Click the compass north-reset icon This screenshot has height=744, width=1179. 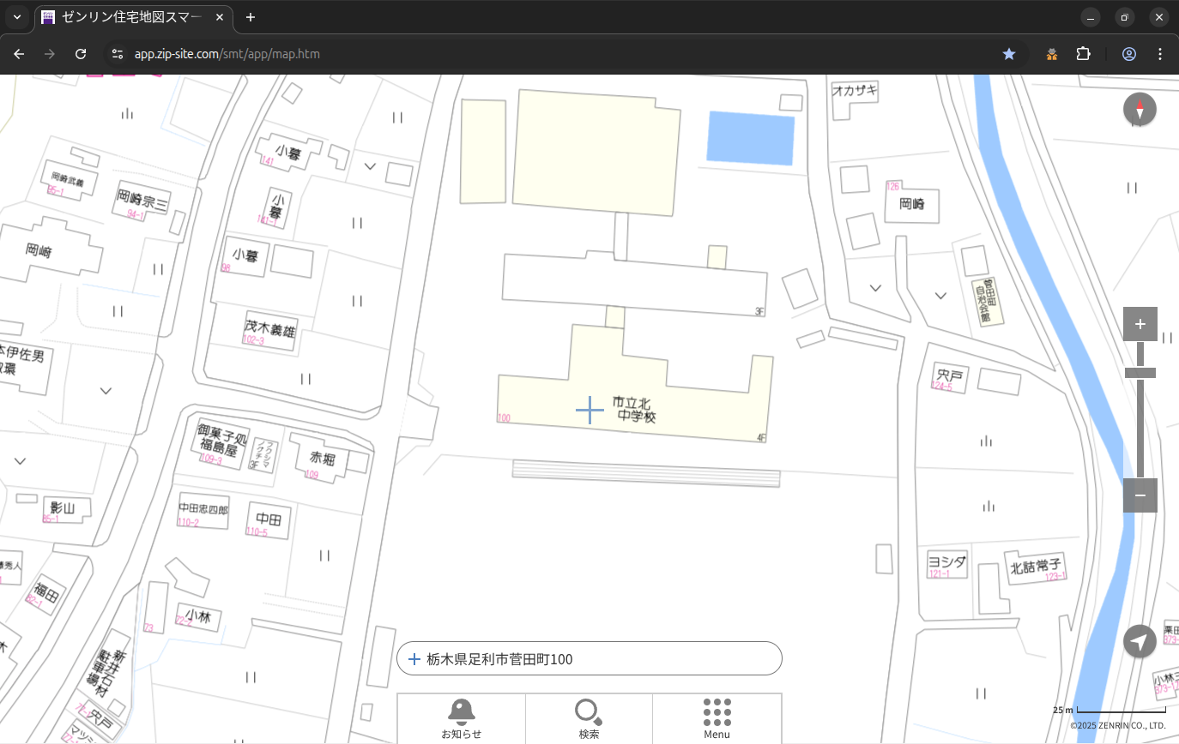tap(1140, 110)
